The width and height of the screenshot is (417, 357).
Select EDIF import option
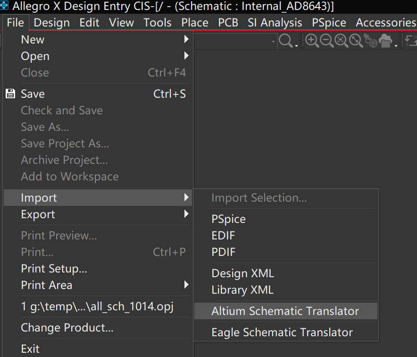tap(286, 235)
